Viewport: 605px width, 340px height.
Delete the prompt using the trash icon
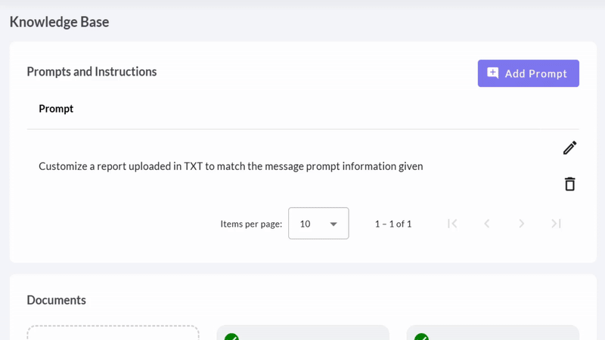570,184
